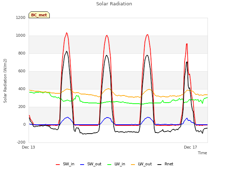Click the Dec 17 axis tick label
This screenshot has width=229, height=171.
190,147
